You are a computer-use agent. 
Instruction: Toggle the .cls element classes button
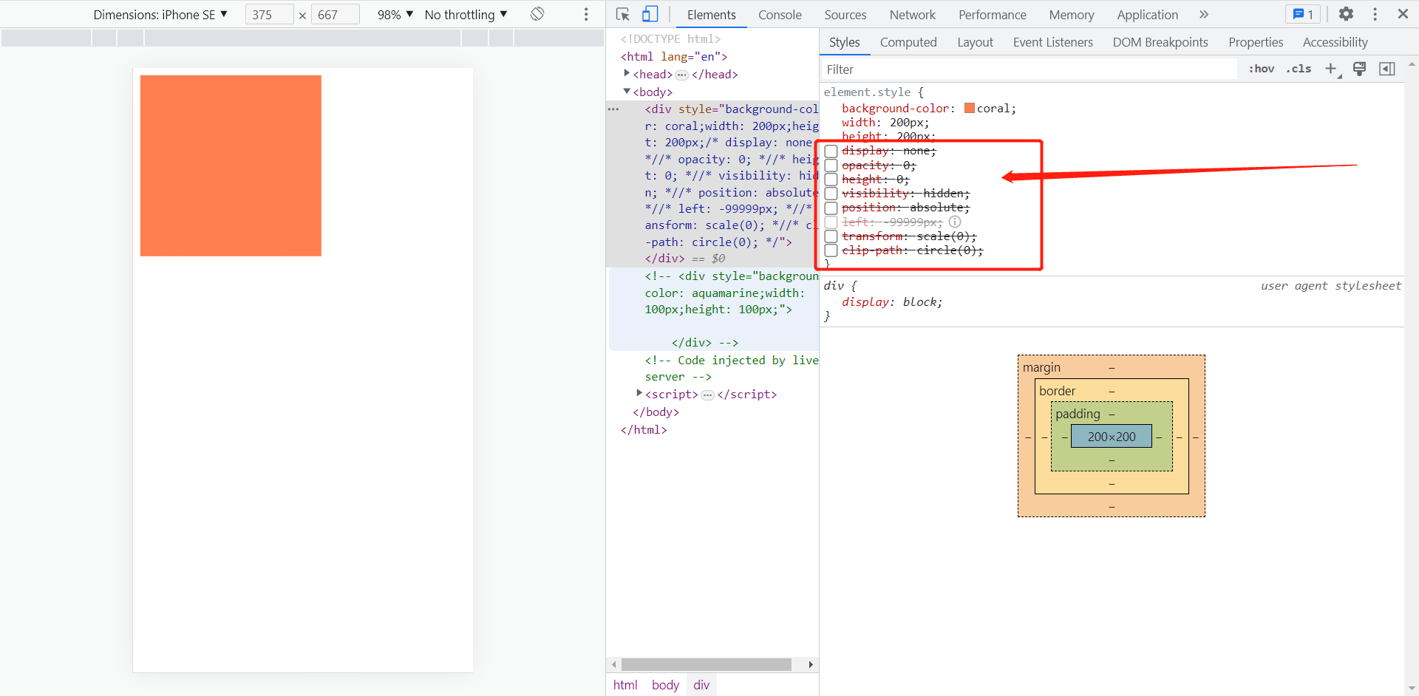click(1299, 69)
